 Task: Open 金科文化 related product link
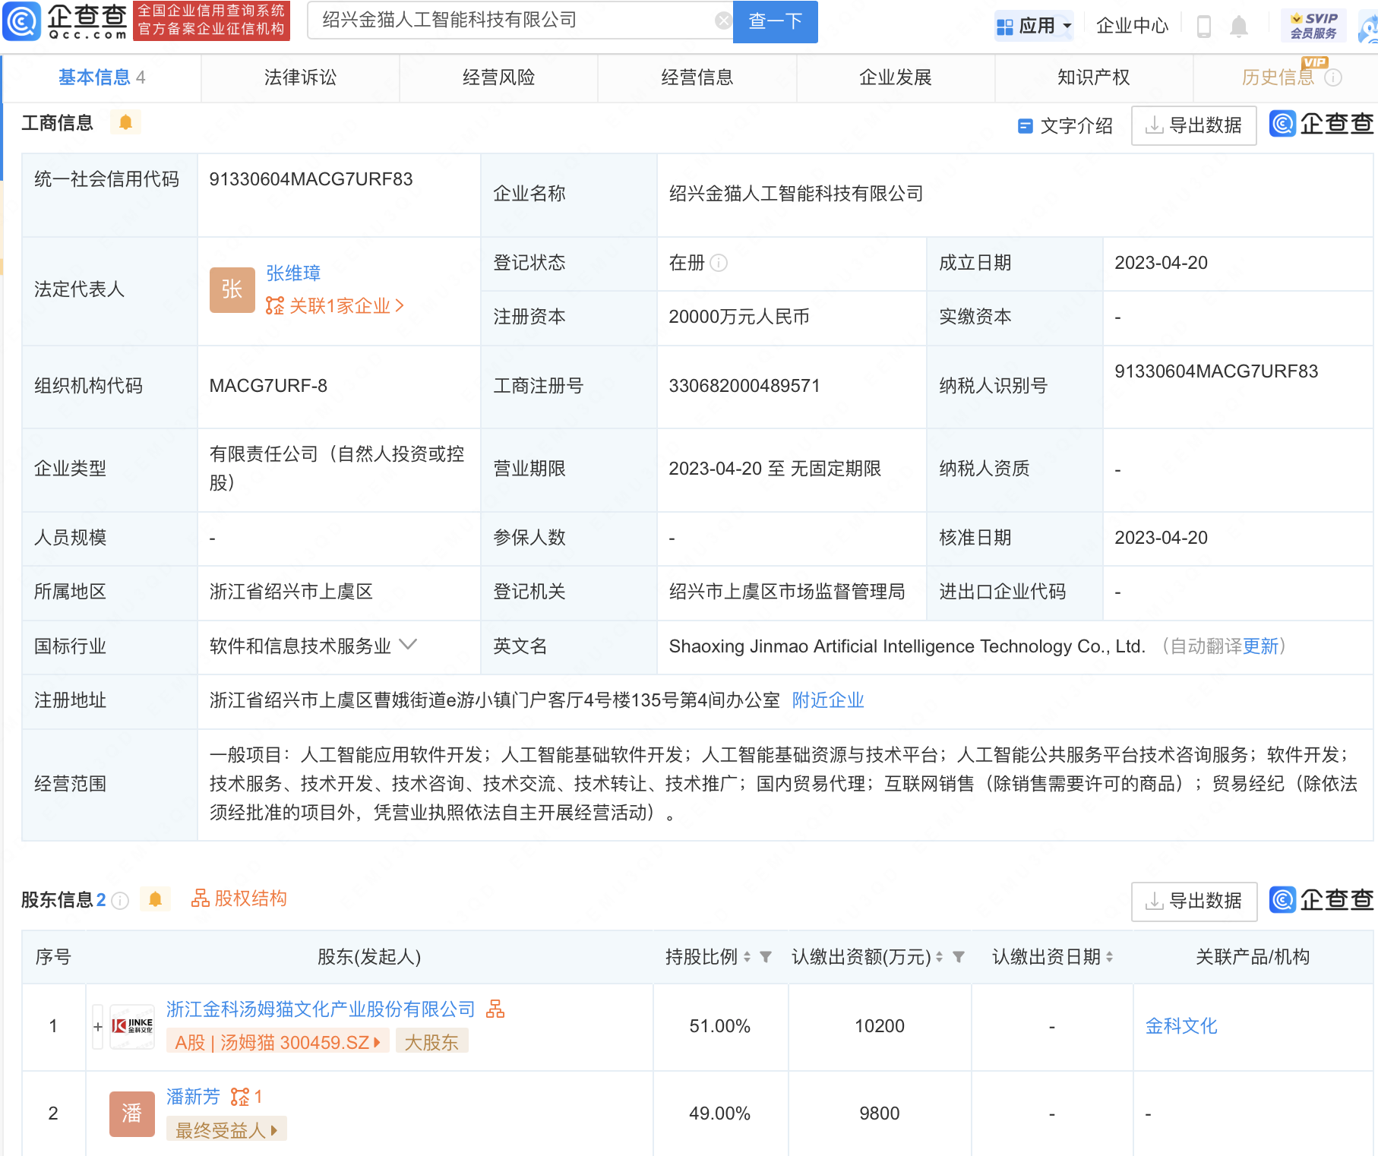1181,1027
